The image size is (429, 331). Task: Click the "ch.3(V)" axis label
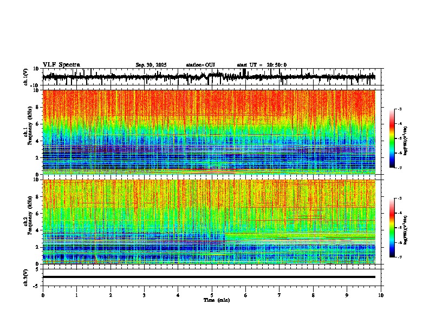pyautogui.click(x=26, y=277)
